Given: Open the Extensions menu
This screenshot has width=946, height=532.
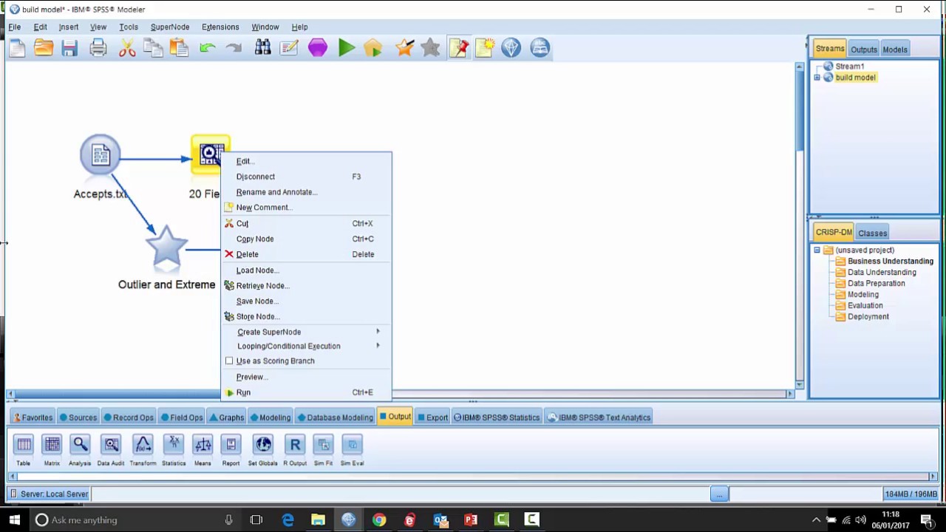Looking at the screenshot, I should pos(220,27).
